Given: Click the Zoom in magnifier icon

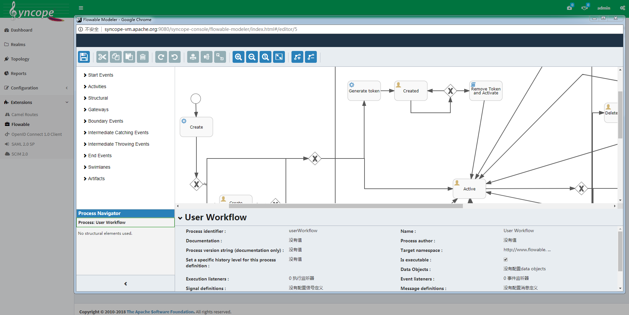Looking at the screenshot, I should click(x=239, y=57).
